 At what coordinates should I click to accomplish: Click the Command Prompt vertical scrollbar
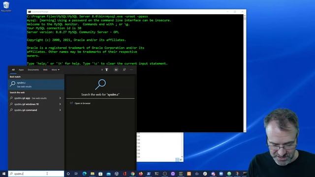point(245,73)
